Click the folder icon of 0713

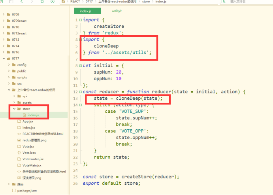(x=9, y=40)
